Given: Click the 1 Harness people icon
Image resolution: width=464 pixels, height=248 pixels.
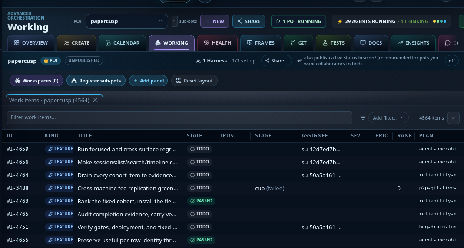Looking at the screenshot, I should pos(199,61).
